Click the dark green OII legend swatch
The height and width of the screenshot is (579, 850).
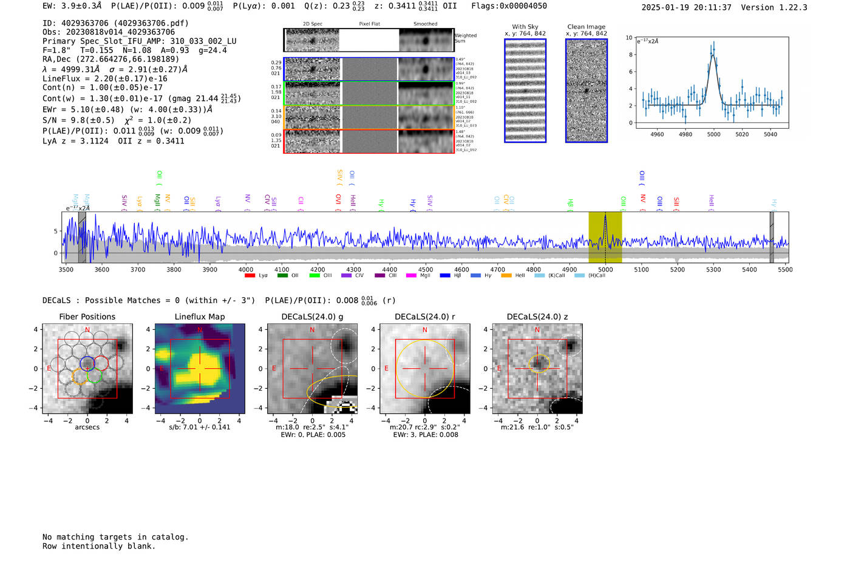point(282,276)
